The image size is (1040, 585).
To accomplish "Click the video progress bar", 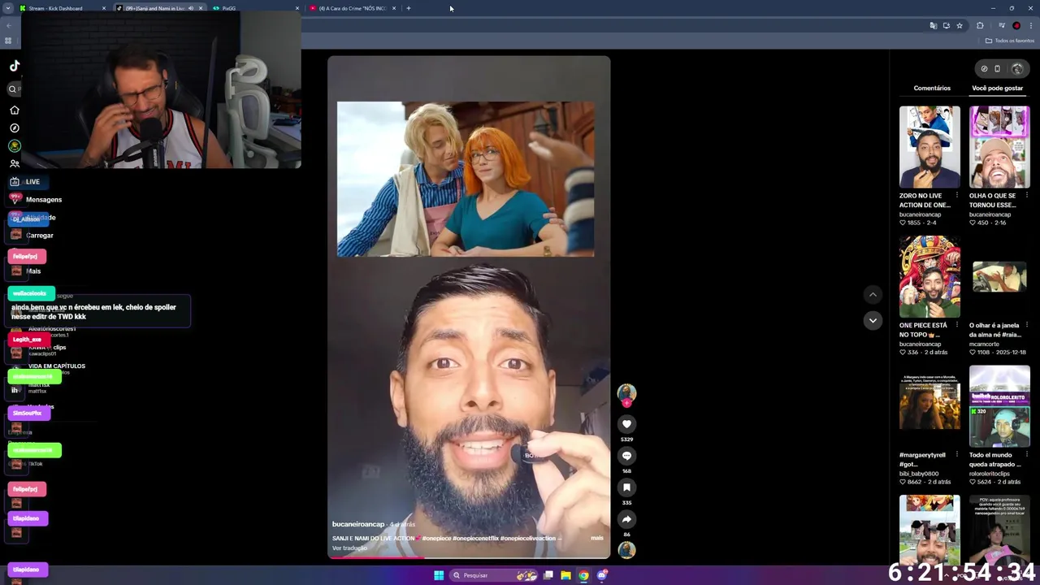I will (x=469, y=557).
